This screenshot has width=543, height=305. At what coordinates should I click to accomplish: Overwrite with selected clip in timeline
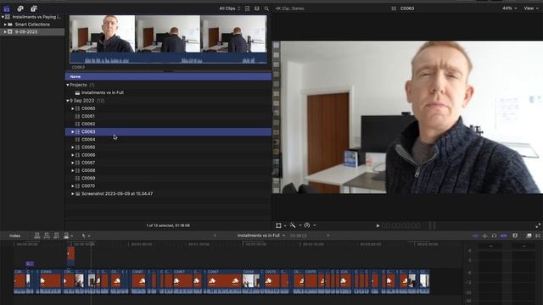(x=66, y=236)
